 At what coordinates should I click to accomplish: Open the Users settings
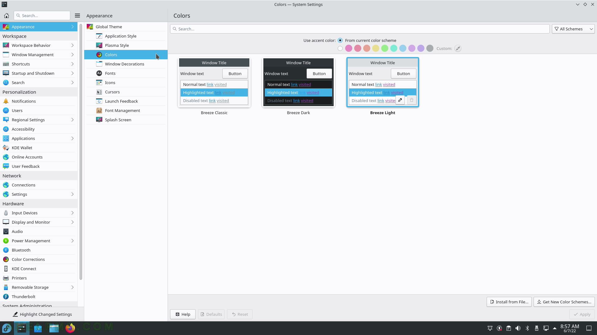point(39,110)
